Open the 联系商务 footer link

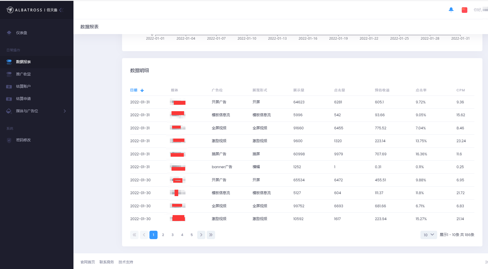tap(107, 262)
